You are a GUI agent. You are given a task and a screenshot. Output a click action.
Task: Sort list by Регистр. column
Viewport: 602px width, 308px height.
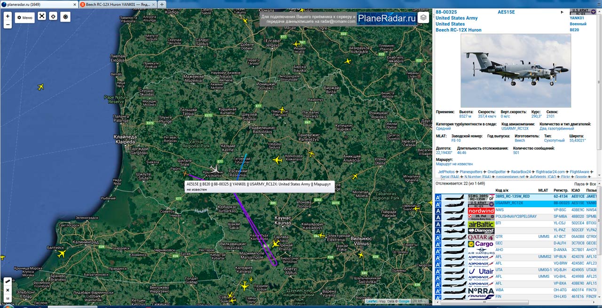coord(560,190)
